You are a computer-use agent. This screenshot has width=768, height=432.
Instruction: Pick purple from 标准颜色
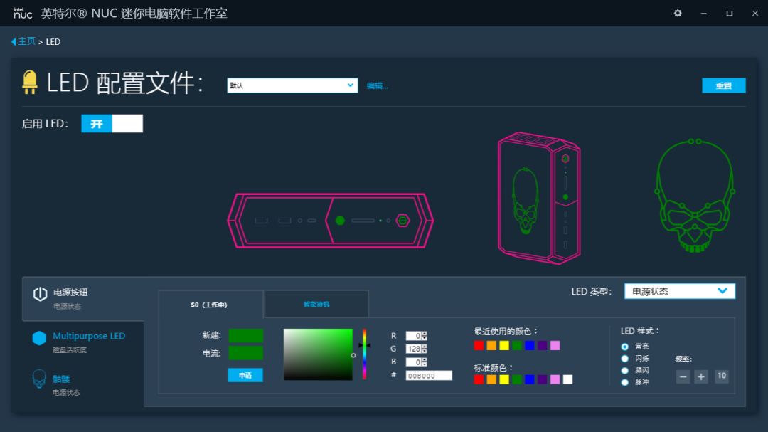tap(542, 379)
